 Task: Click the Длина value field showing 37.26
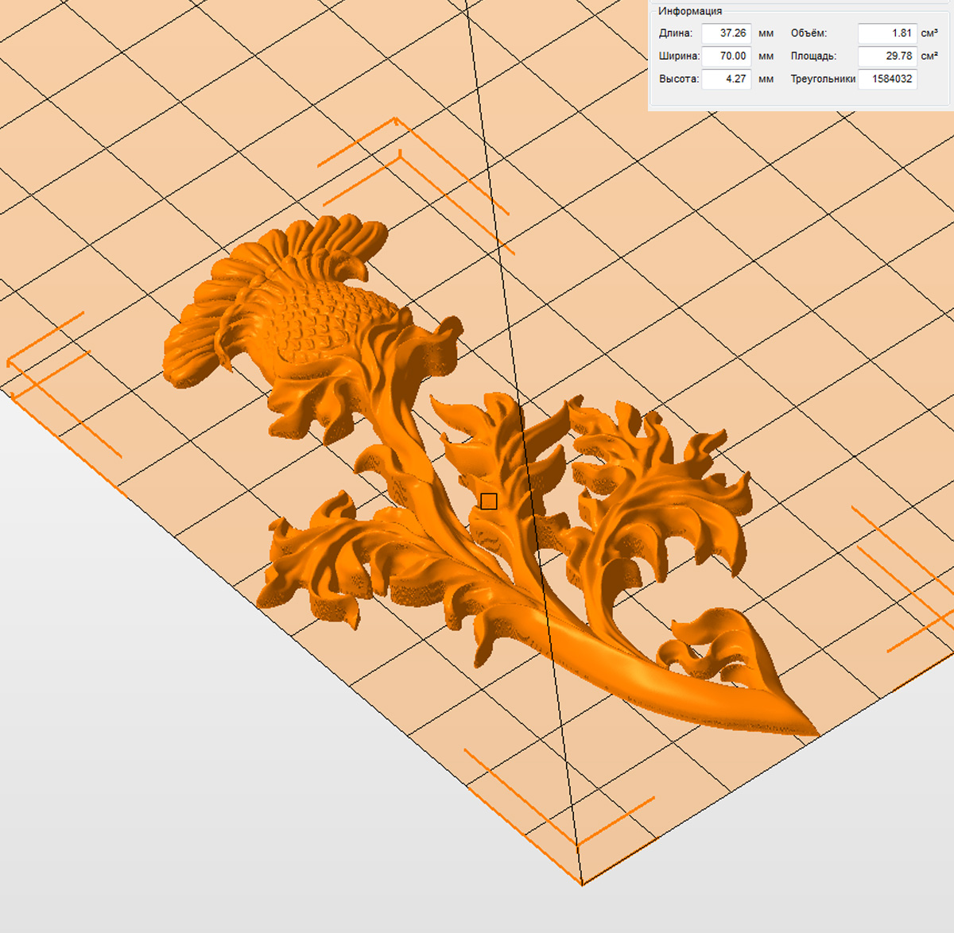point(727,33)
